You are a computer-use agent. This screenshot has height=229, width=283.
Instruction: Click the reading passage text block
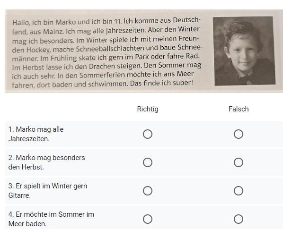point(107,52)
